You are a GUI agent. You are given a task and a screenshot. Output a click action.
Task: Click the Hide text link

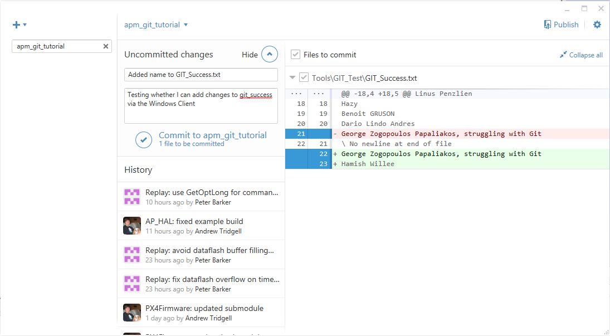(x=250, y=55)
